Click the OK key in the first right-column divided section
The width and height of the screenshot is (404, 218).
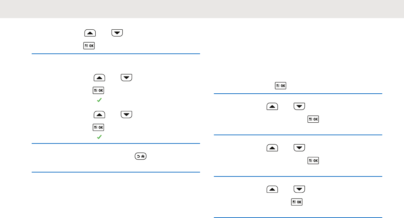click(313, 119)
